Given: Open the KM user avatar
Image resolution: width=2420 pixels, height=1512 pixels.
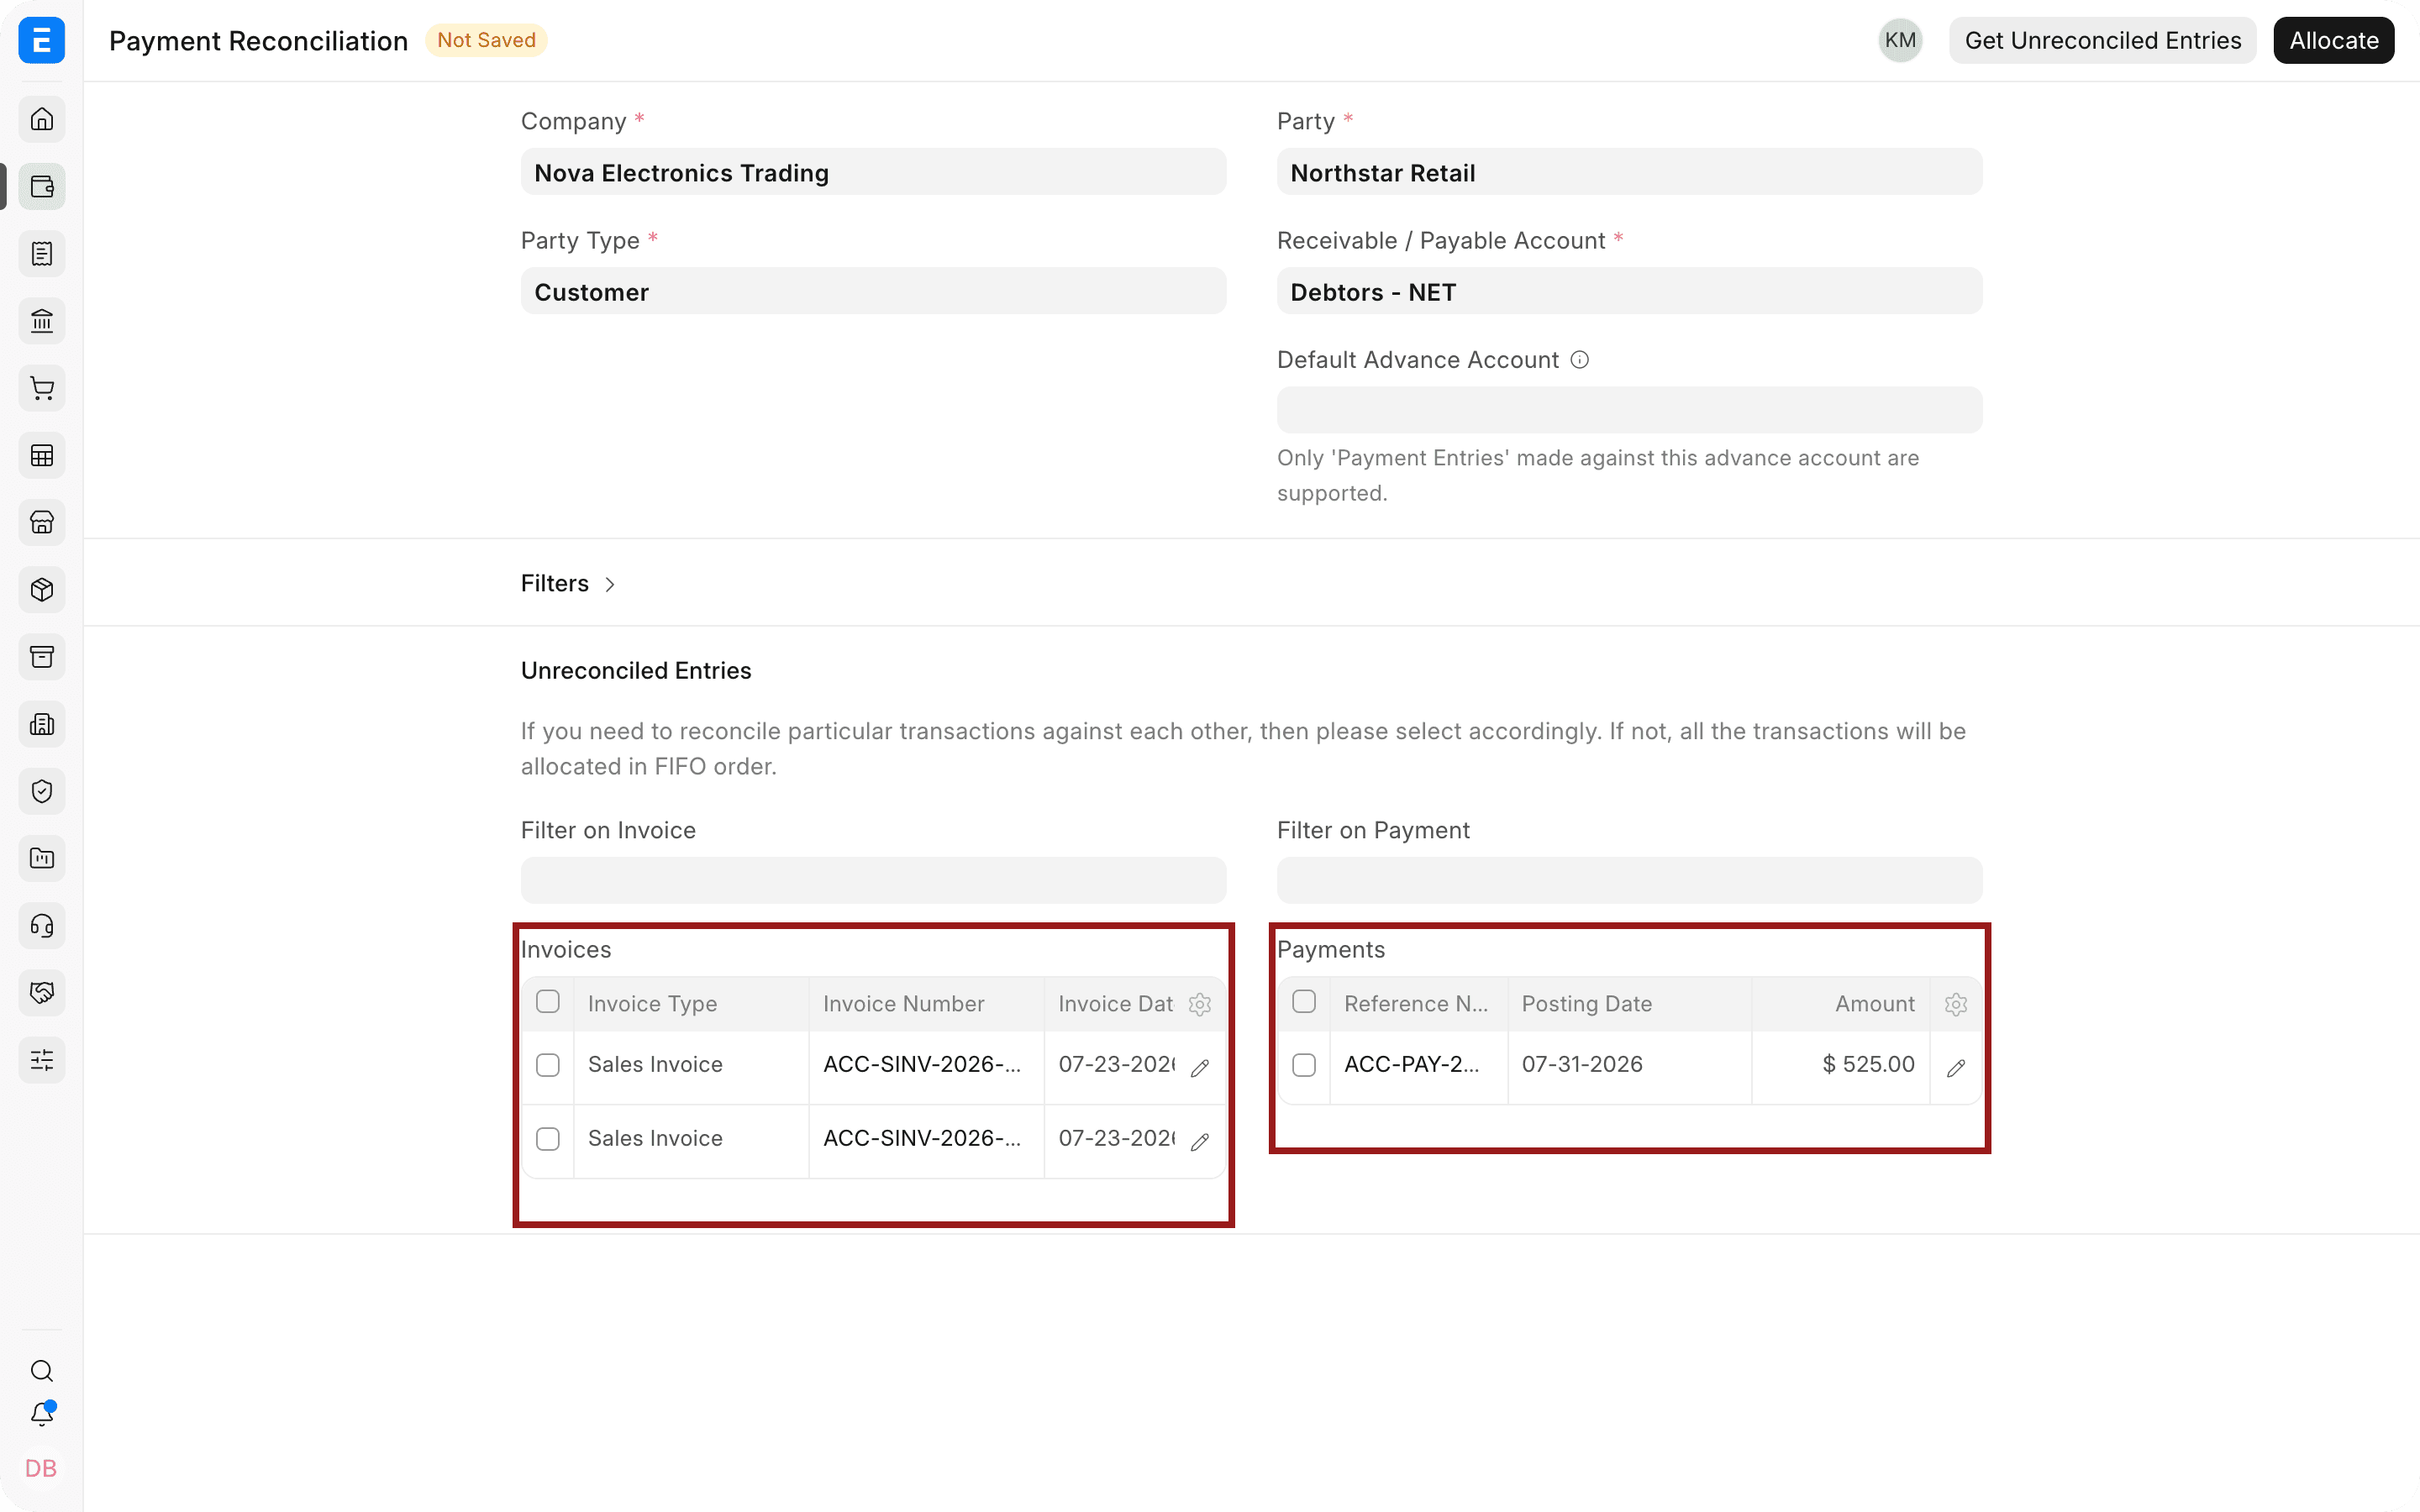Looking at the screenshot, I should [1900, 40].
